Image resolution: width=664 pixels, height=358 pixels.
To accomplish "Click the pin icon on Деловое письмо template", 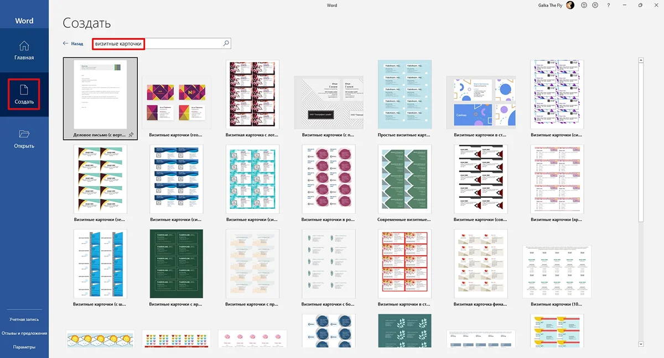I will point(131,134).
